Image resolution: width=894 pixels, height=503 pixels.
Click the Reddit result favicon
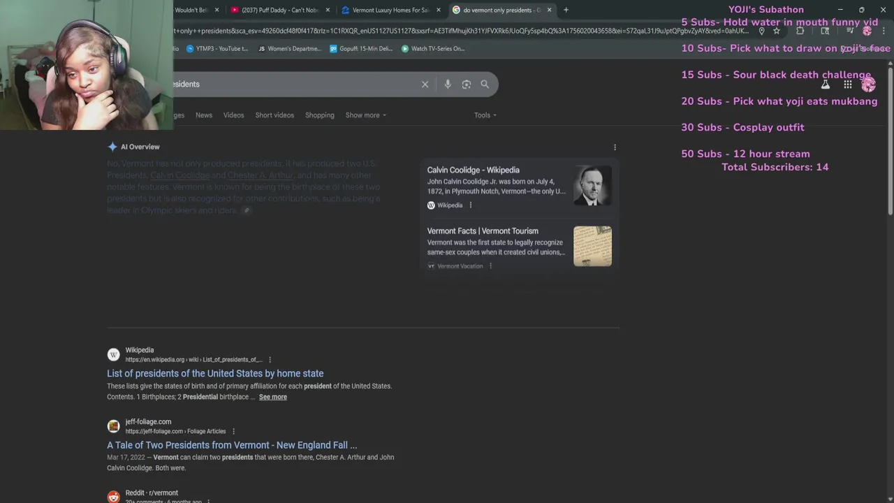(x=113, y=497)
